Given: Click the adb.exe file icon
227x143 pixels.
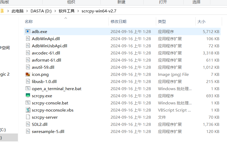Looking at the screenshot, I should [x=28, y=31].
